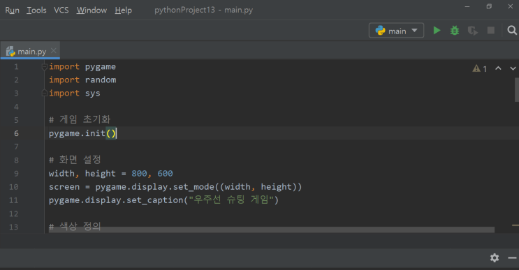Collapse the import block fold marker on line 1
Image resolution: width=519 pixels, height=270 pixels.
click(44, 67)
